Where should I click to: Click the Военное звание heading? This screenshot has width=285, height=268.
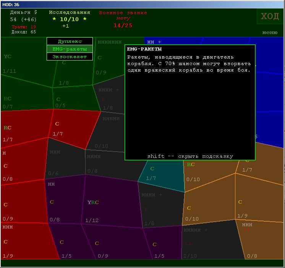[123, 13]
